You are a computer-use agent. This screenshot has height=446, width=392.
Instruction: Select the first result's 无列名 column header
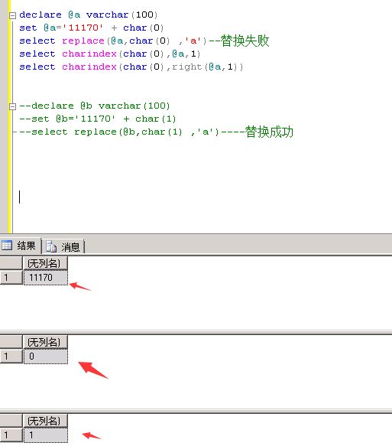tap(45, 263)
